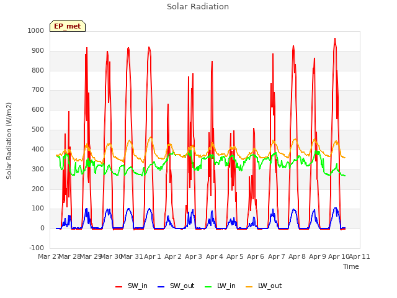Click the Apr 7 x-axis label
The height and width of the screenshot is (298, 397).
pos(277,256)
